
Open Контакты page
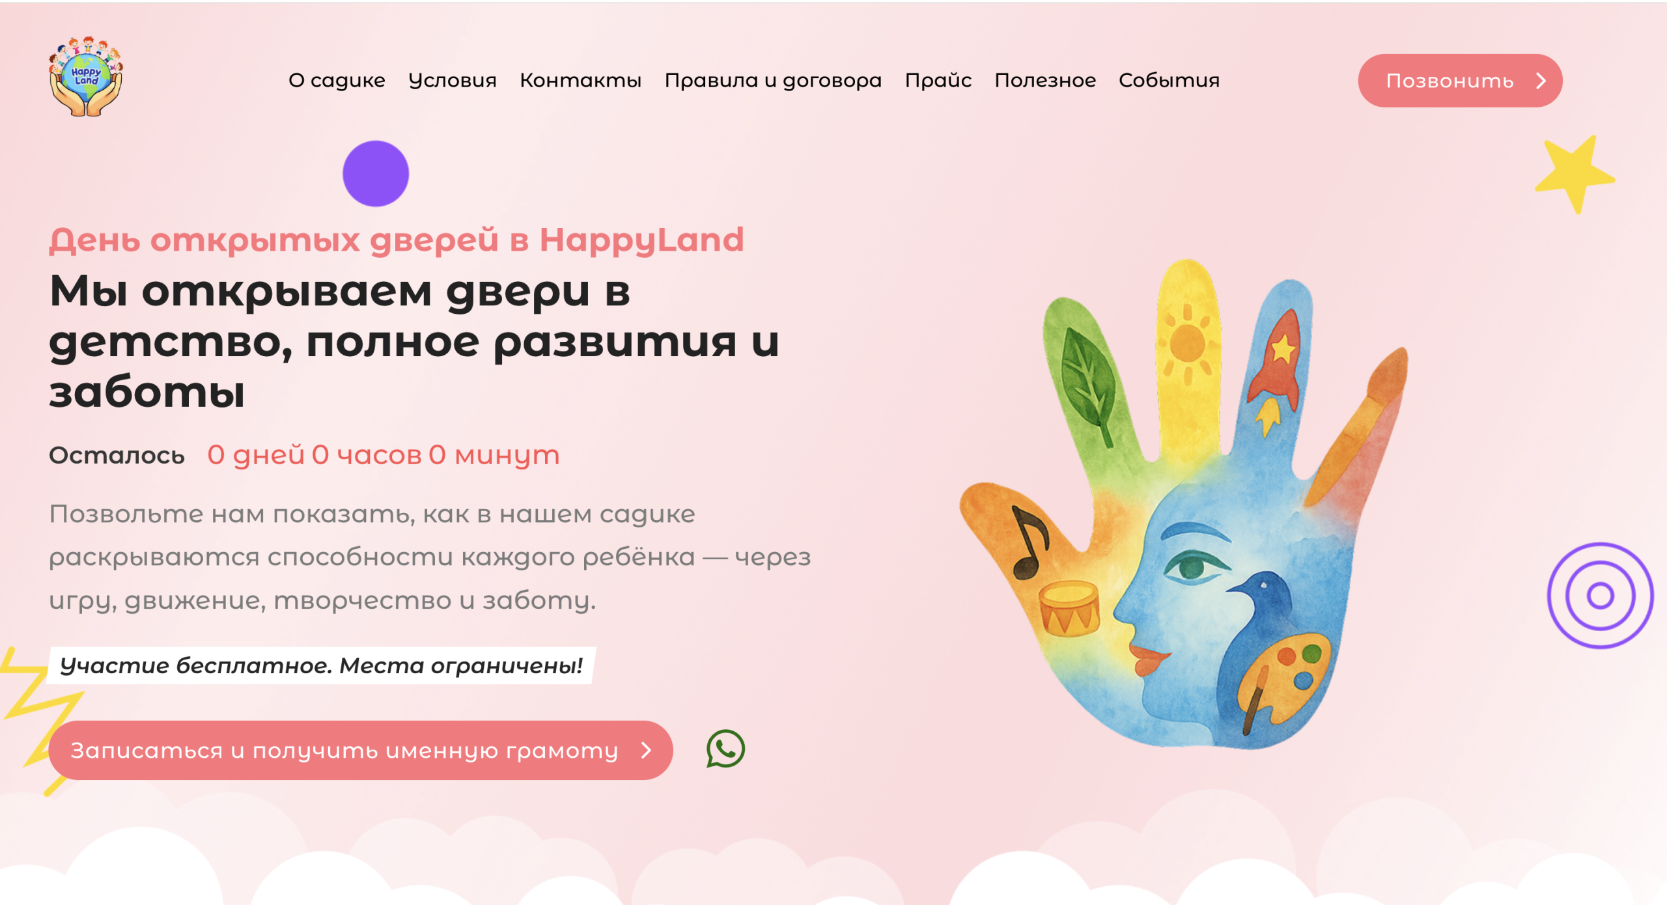pos(580,81)
